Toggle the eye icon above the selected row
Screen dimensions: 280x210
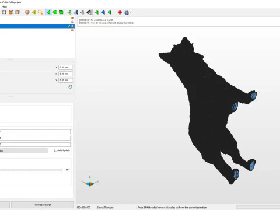72,22
